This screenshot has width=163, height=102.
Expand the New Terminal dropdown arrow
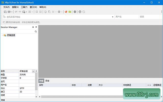point(32,12)
